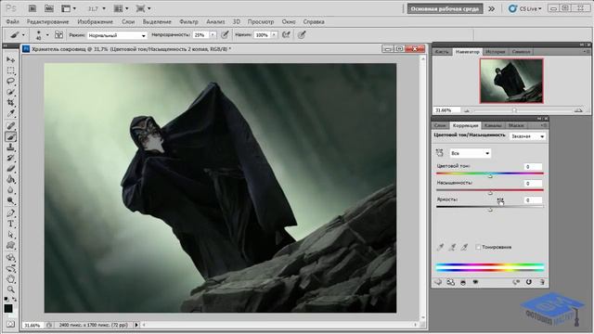Select the History Brush tool
The width and height of the screenshot is (594, 334).
click(x=10, y=158)
